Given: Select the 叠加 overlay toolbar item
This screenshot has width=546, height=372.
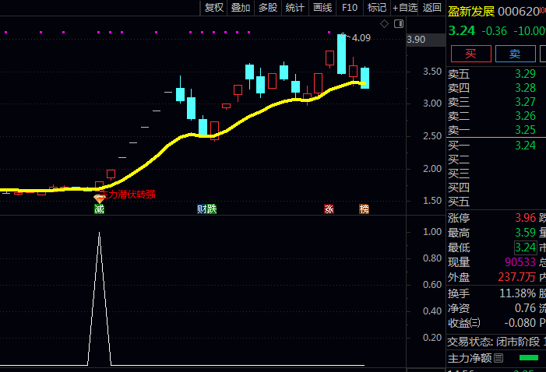Looking at the screenshot, I should [241, 7].
